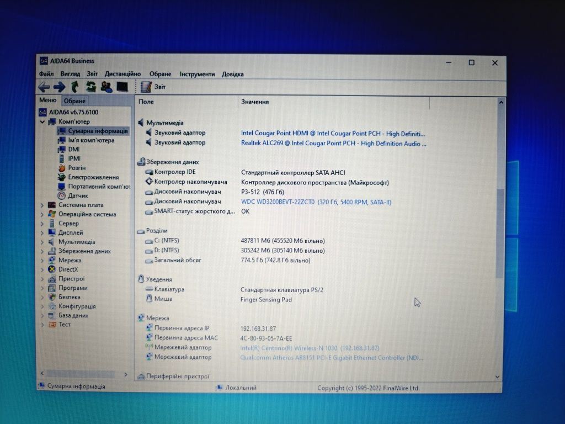The width and height of the screenshot is (565, 424).
Task: Expand the Мультимедіа tree node
Action: (42, 242)
